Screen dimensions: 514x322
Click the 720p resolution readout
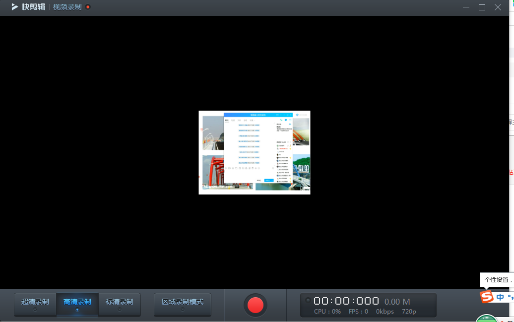[409, 312]
